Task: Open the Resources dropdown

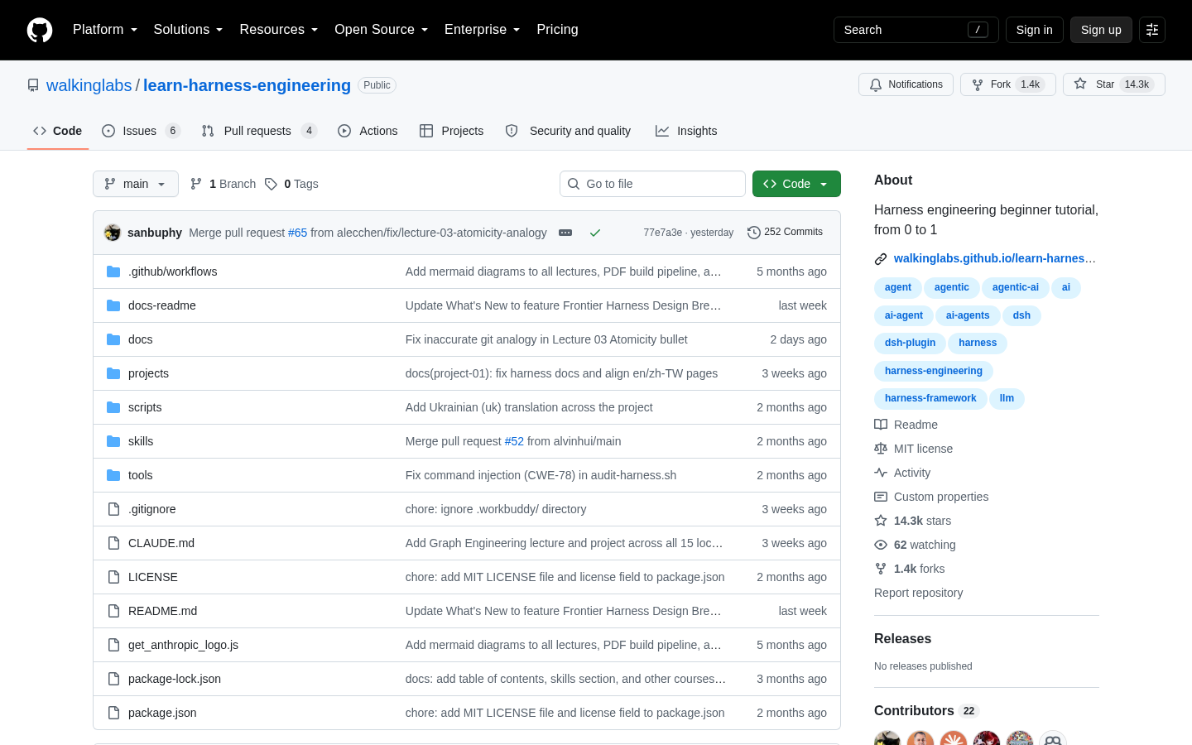Action: pos(279,30)
